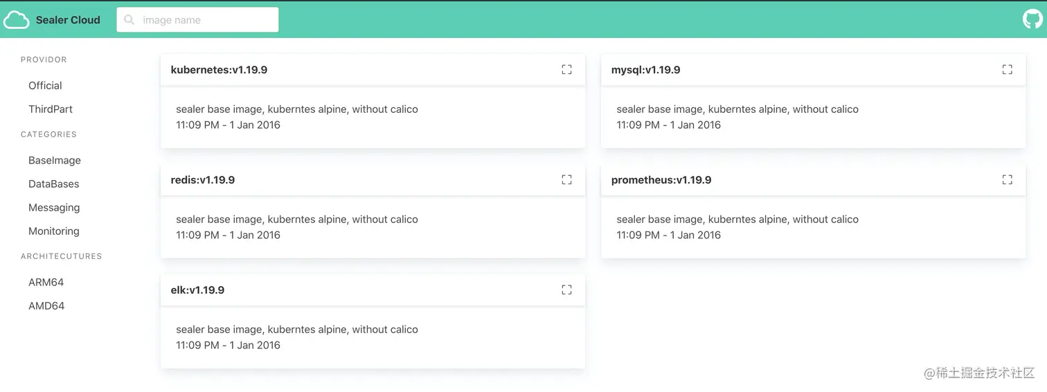
Task: Filter by DataBases category
Action: (x=54, y=184)
